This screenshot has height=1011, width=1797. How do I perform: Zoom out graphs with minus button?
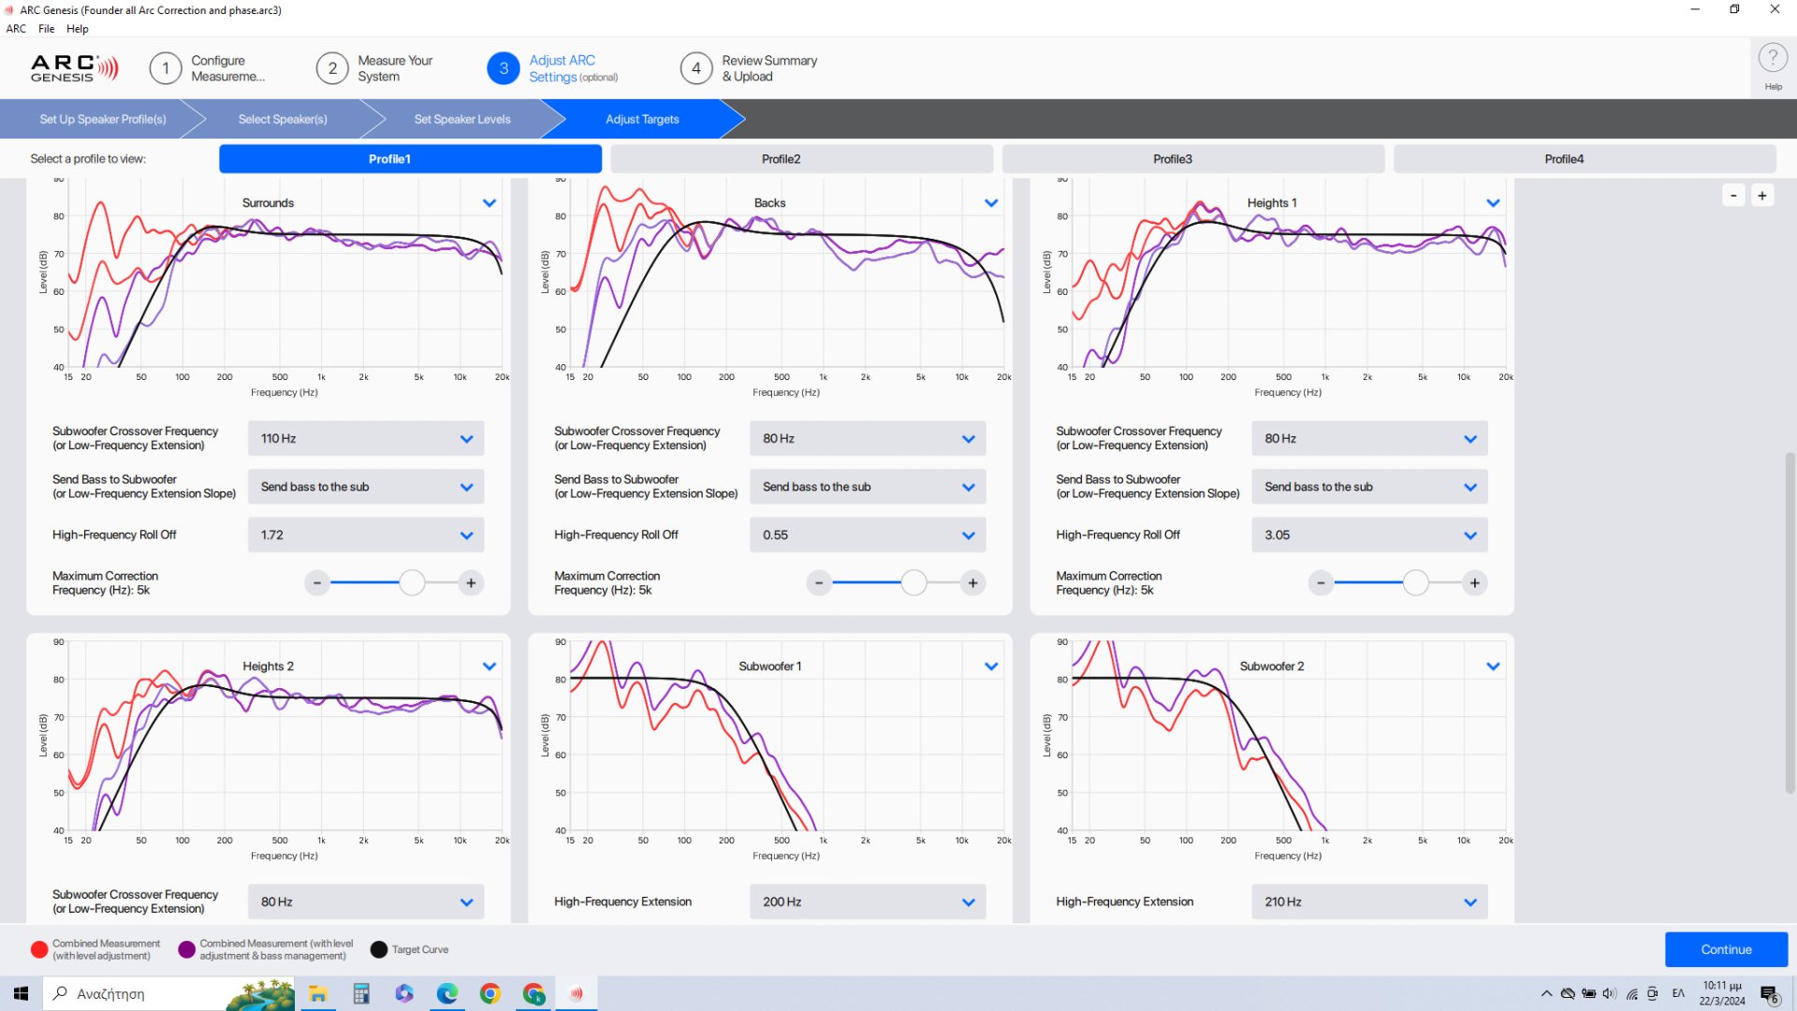pyautogui.click(x=1733, y=196)
